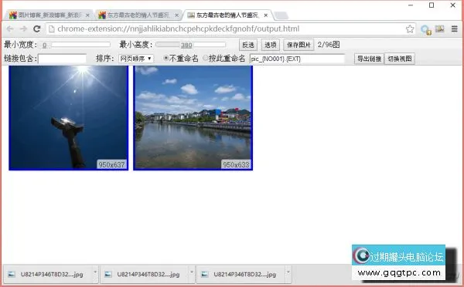Image resolution: width=464 pixels, height=287 pixels.
Task: Go back with the browser back arrow
Action: point(10,29)
